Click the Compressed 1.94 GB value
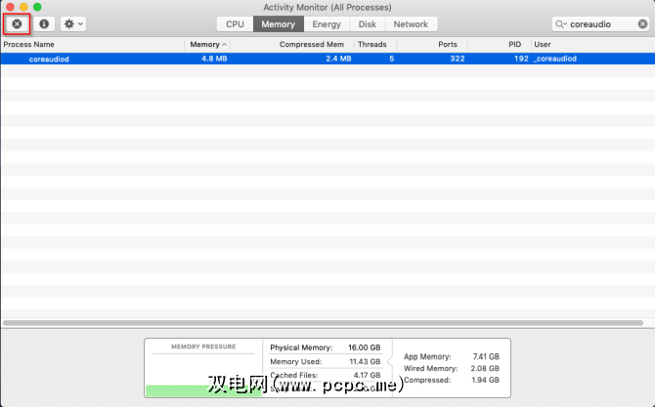Viewport: 655px width, 407px height. click(486, 380)
